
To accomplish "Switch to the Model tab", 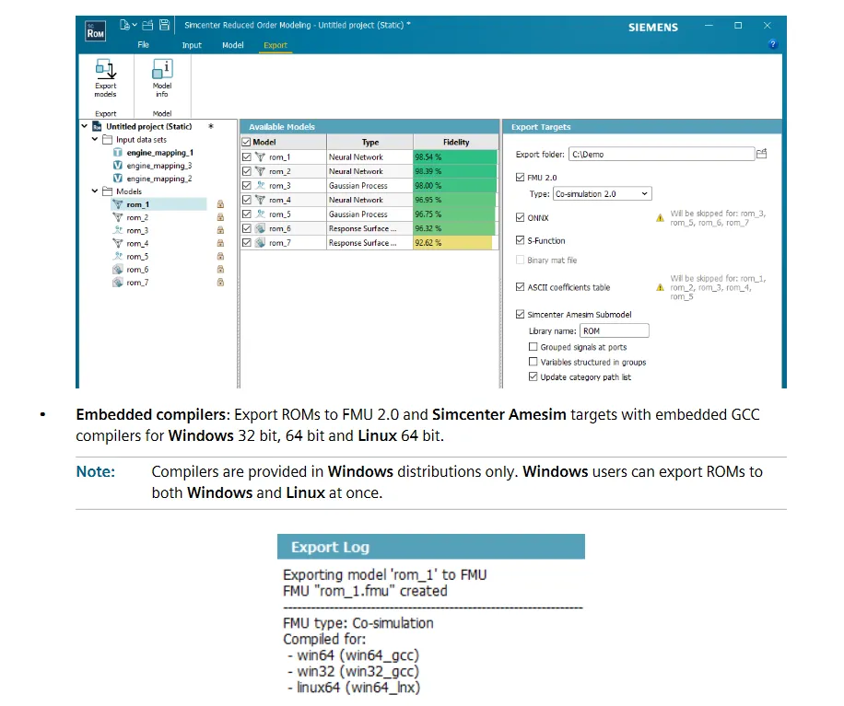I will coord(233,45).
